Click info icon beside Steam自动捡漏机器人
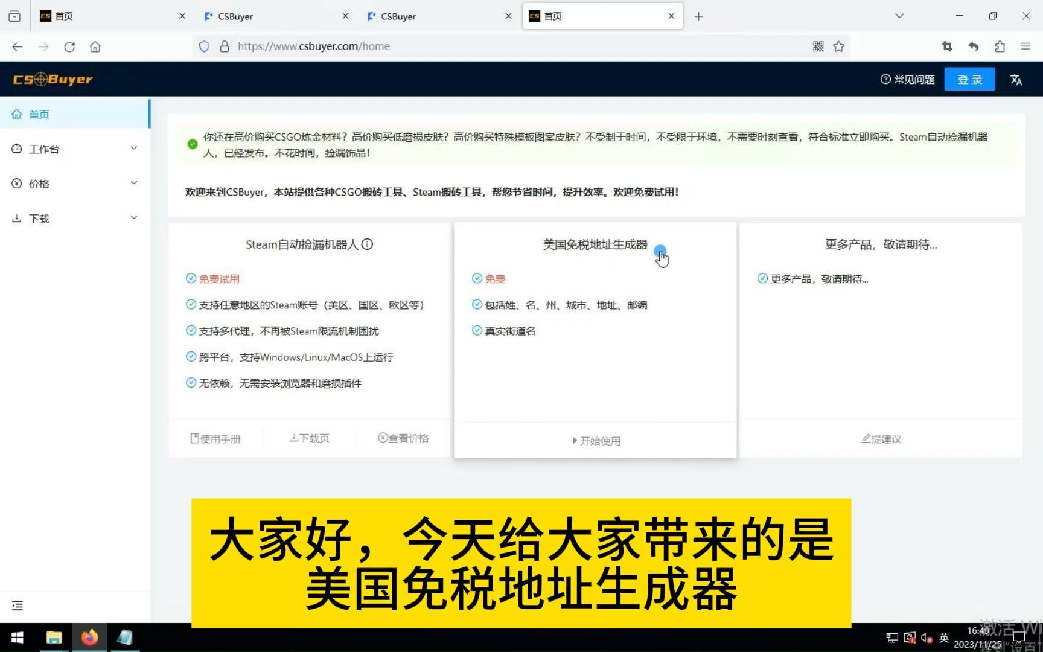Viewport: 1043px width, 652px height. (367, 245)
